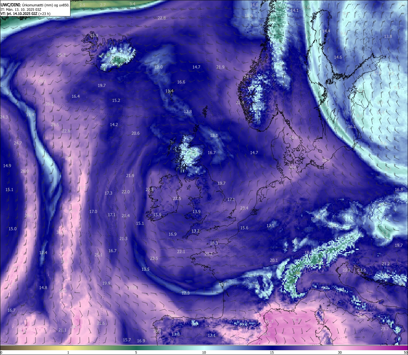Click the 17.0 value label

(x=93, y=211)
